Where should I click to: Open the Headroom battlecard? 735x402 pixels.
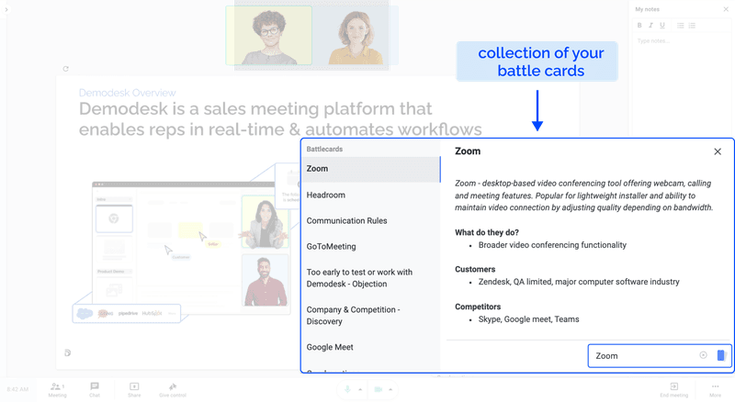370,195
